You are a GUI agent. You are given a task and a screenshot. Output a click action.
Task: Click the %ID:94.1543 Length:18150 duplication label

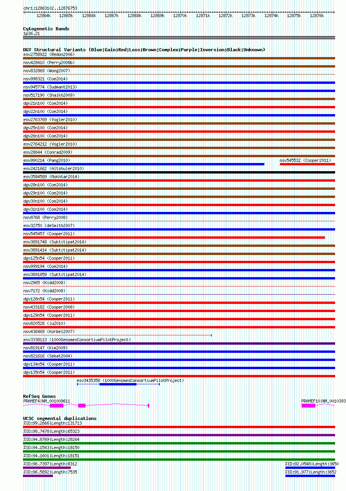point(51,448)
